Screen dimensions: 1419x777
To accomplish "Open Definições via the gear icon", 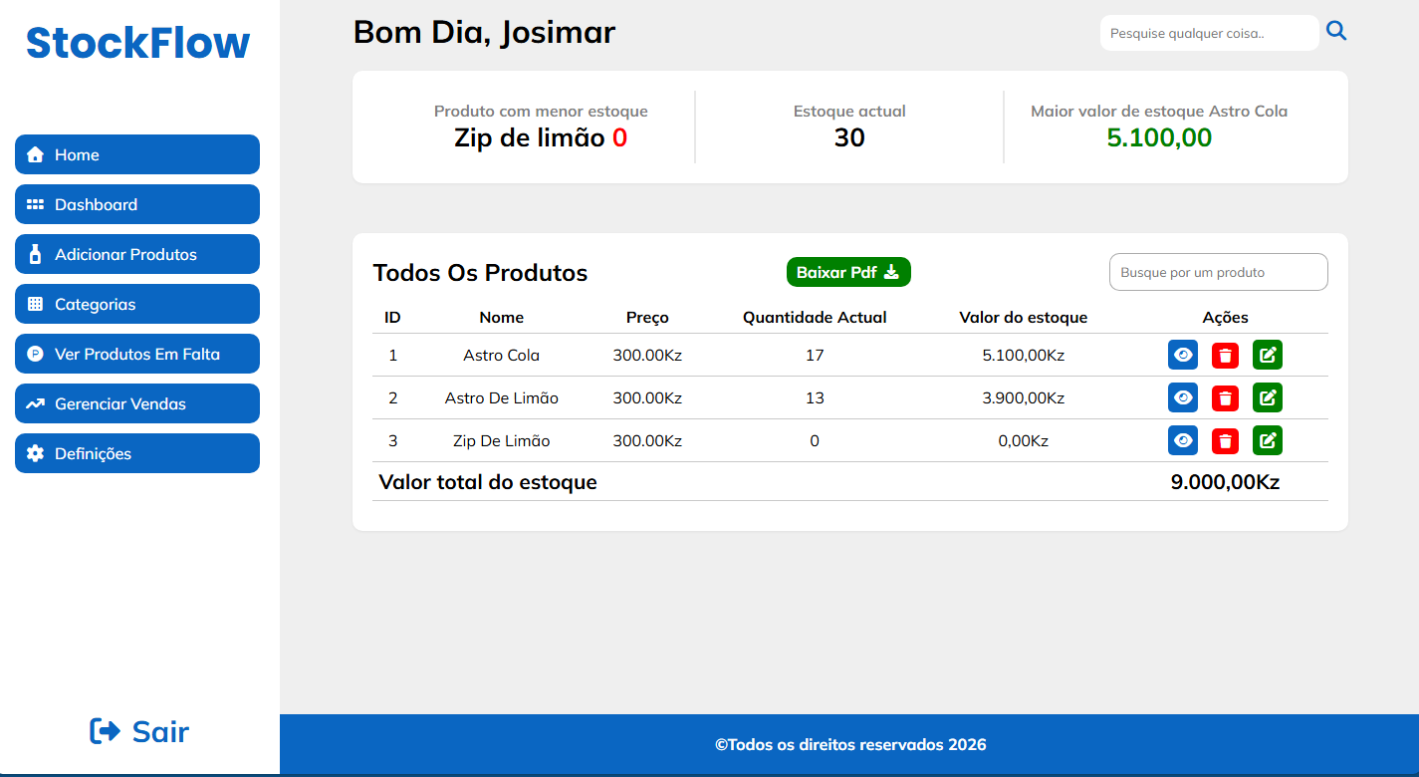I will pos(36,453).
